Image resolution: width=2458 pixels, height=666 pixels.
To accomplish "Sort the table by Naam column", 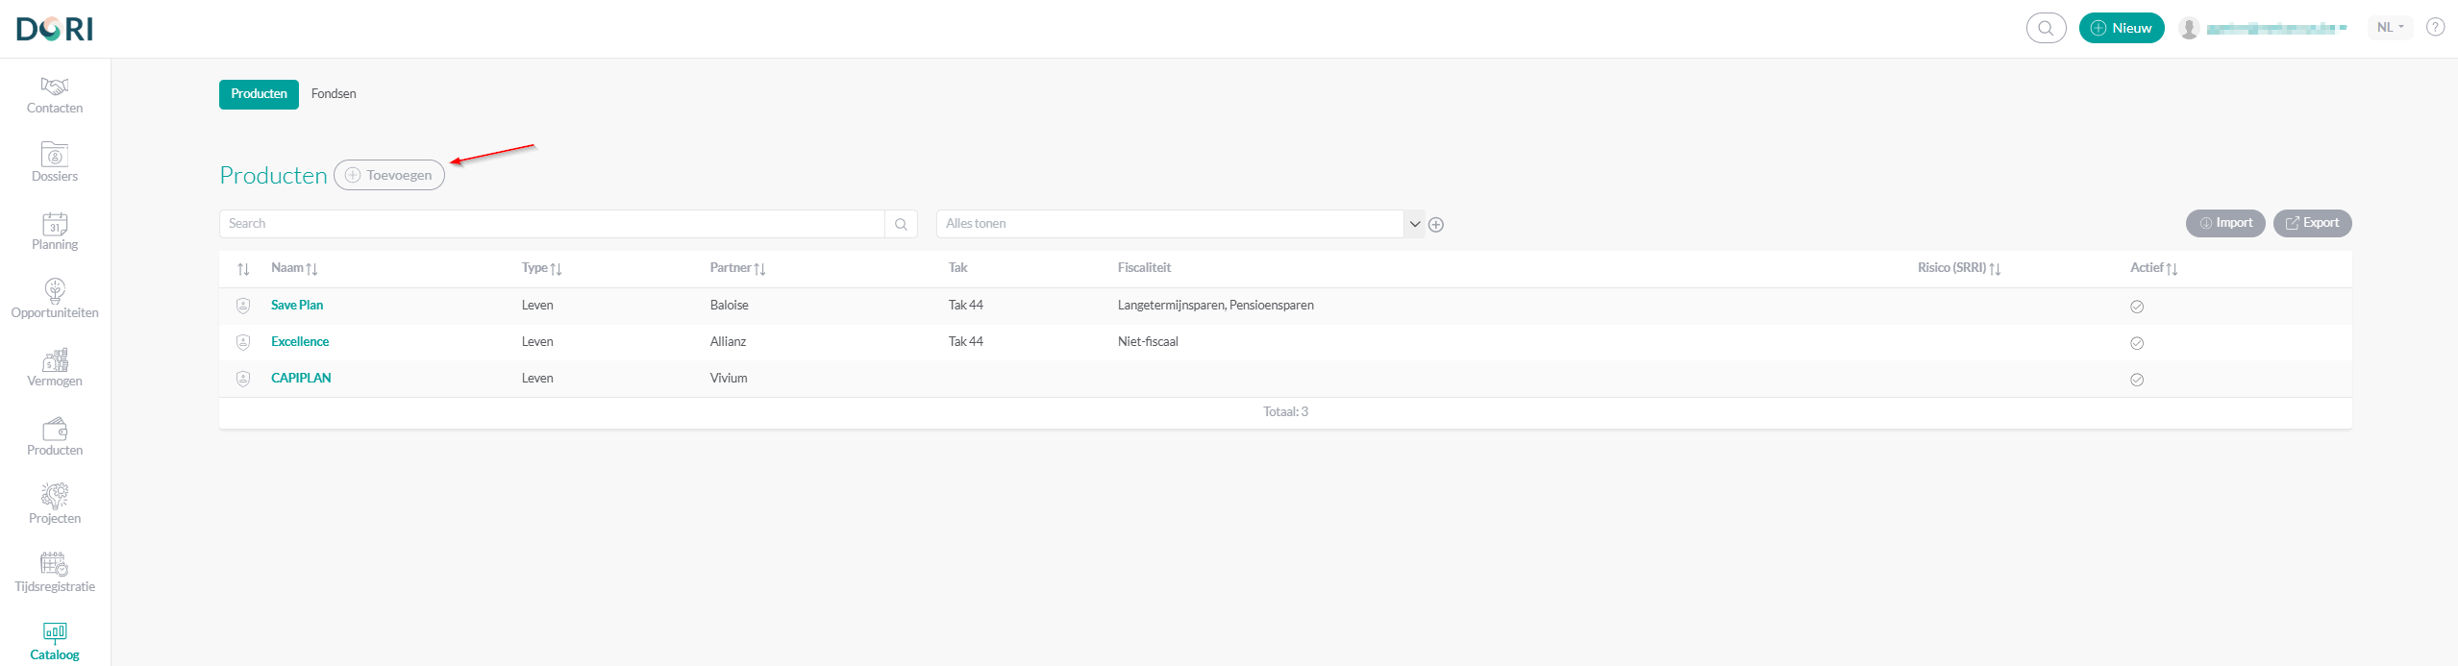I will pyautogui.click(x=294, y=268).
